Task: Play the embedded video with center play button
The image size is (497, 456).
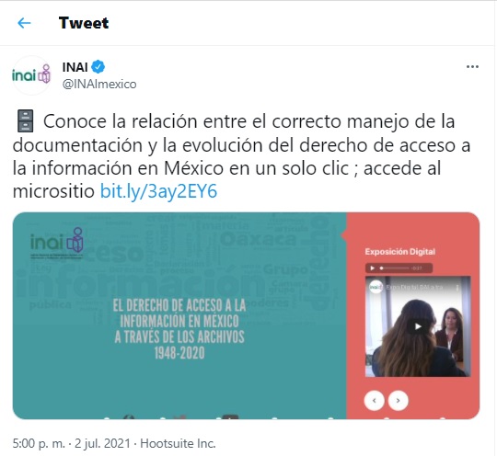Action: click(418, 326)
